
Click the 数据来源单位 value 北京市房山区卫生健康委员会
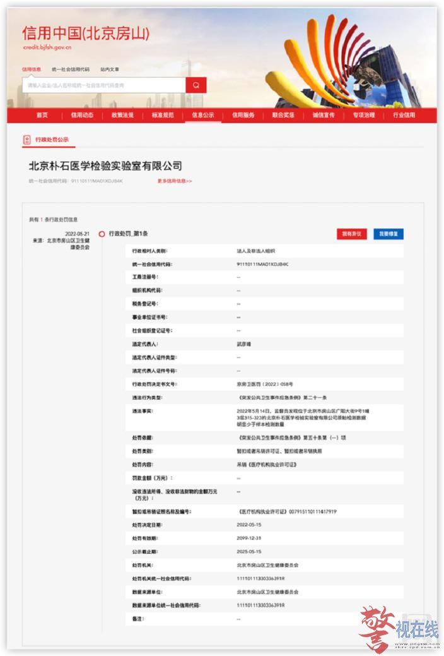pyautogui.click(x=267, y=592)
